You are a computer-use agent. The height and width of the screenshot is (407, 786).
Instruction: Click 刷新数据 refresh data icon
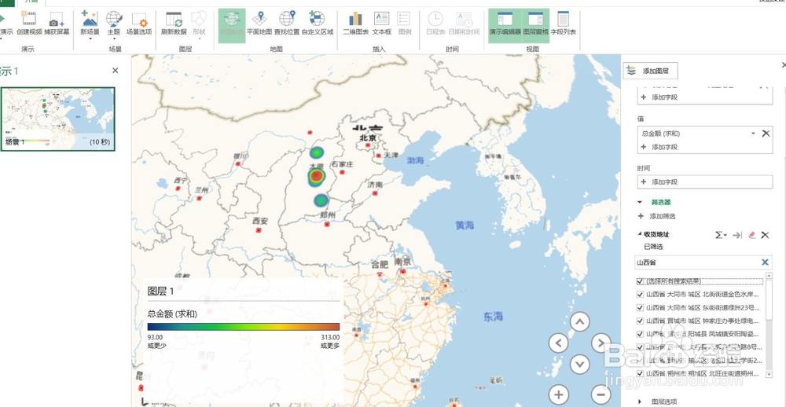coord(174,19)
